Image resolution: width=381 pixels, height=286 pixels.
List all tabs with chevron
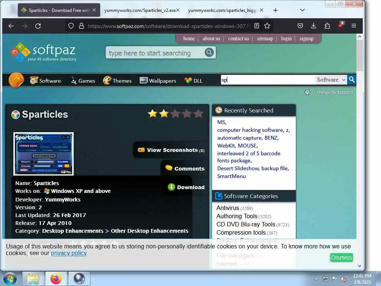pos(302,10)
